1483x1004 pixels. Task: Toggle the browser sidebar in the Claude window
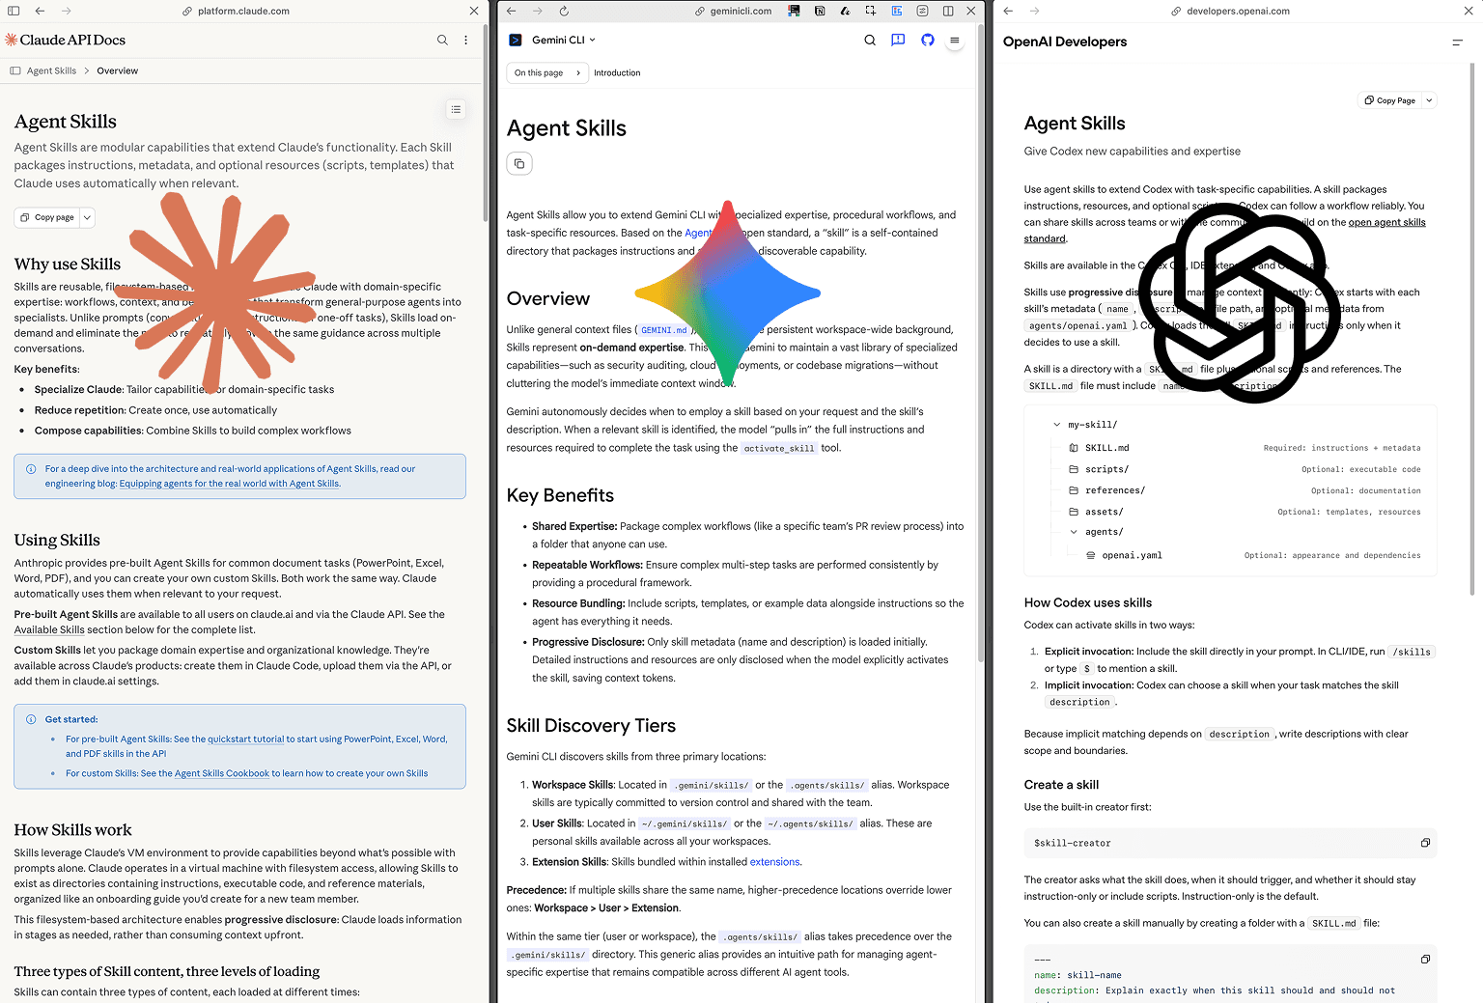point(14,11)
